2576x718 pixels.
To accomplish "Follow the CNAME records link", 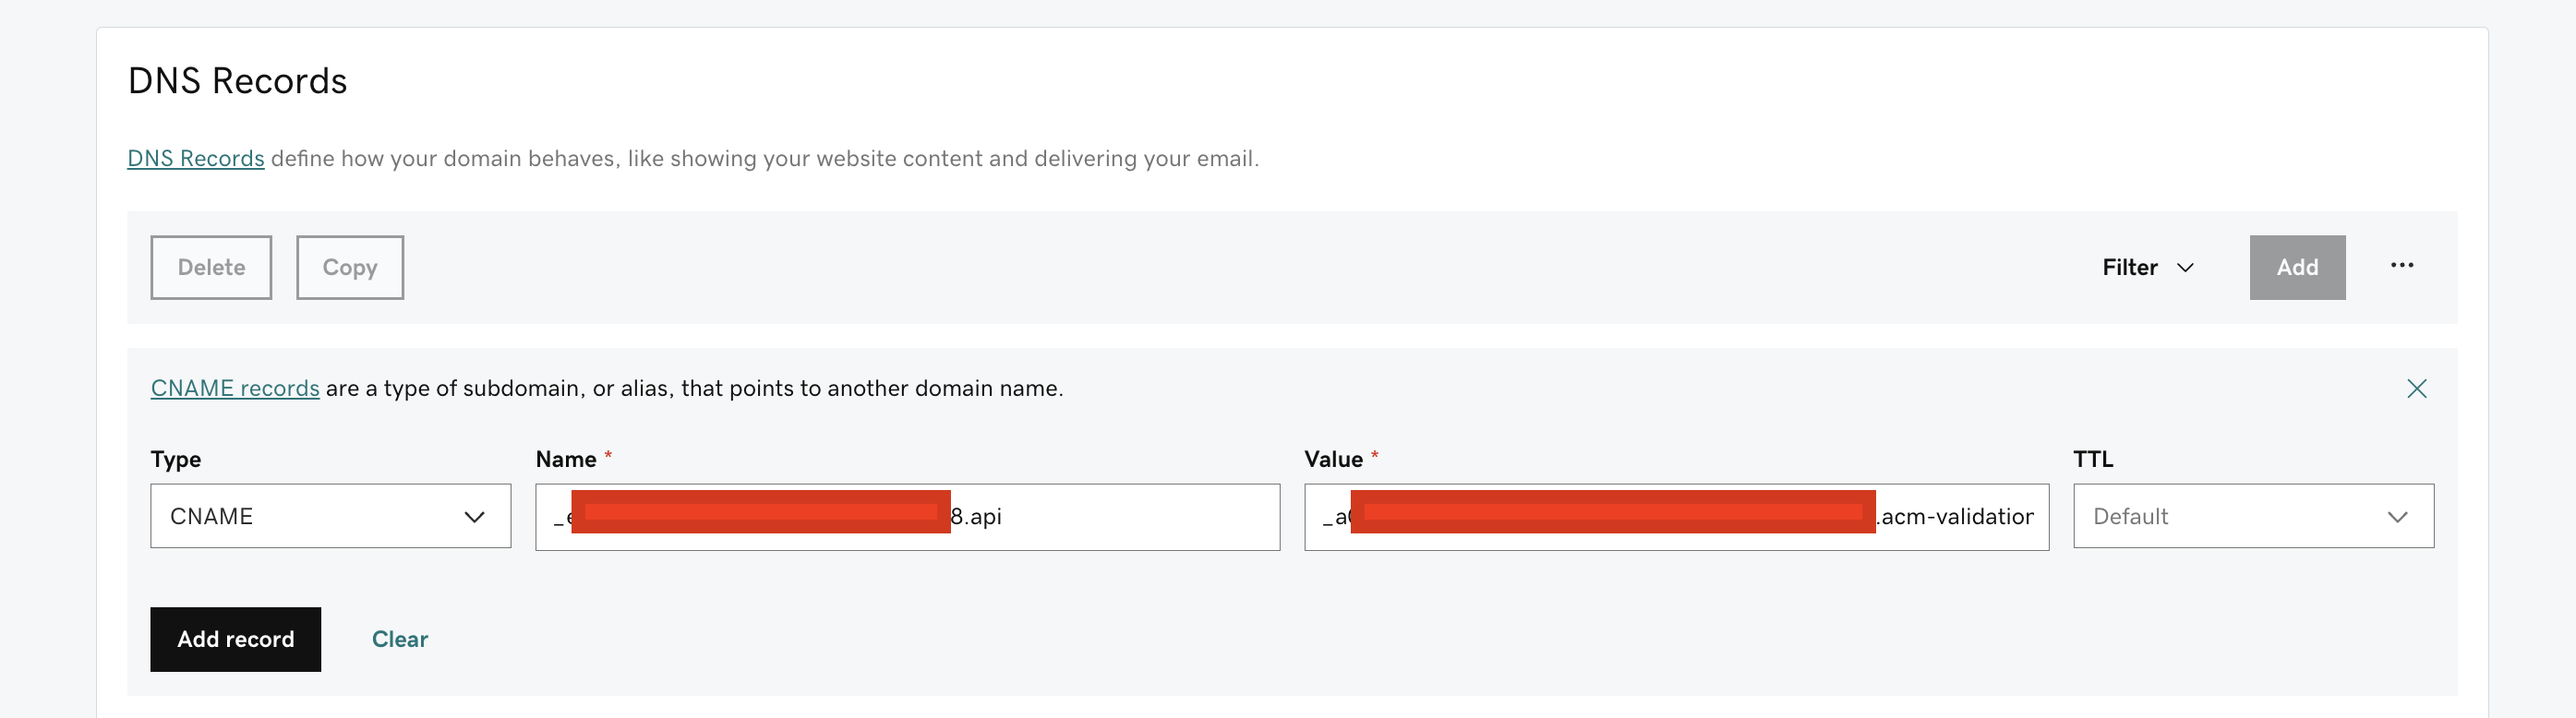I will coord(235,388).
